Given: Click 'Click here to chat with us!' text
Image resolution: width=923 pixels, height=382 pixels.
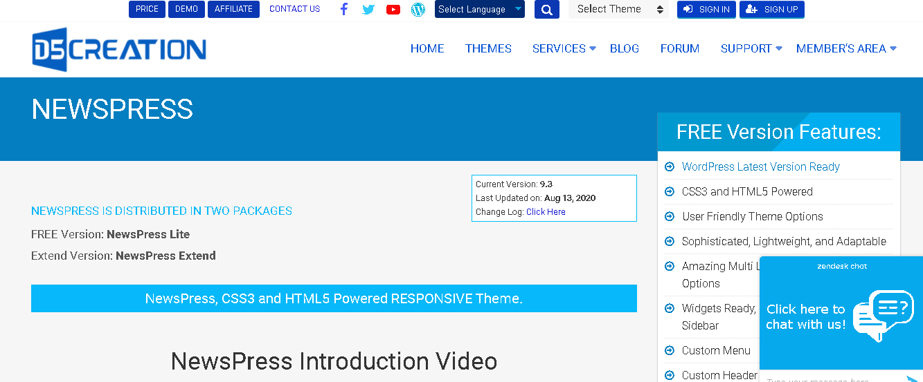Looking at the screenshot, I should (806, 316).
